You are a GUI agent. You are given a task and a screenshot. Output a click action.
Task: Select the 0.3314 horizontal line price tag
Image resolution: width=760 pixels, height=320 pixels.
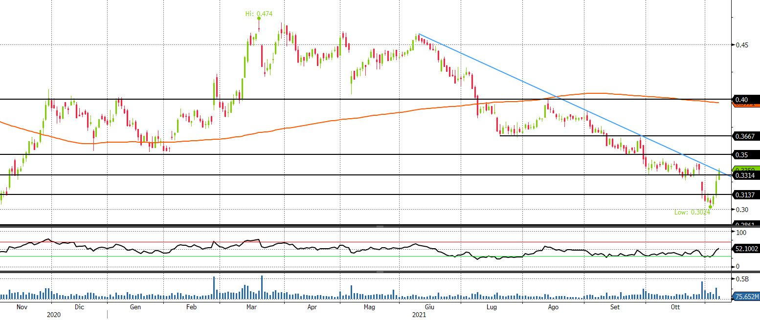[x=746, y=175]
